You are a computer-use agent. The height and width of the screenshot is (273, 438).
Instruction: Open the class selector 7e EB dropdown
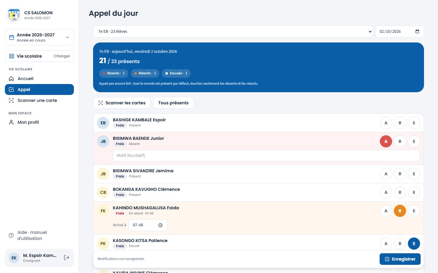pos(233,32)
